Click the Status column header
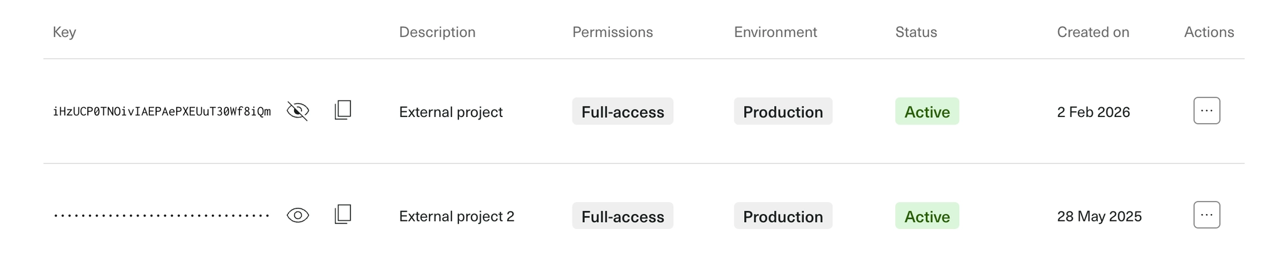Viewport: 1284px width, 266px height. 916,32
